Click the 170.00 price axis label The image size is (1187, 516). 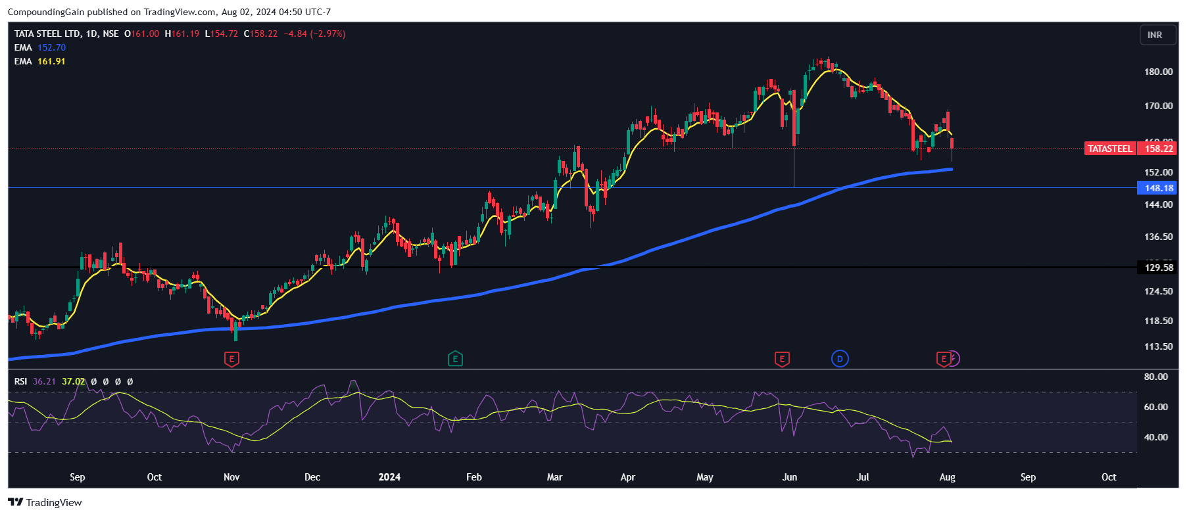1158,106
